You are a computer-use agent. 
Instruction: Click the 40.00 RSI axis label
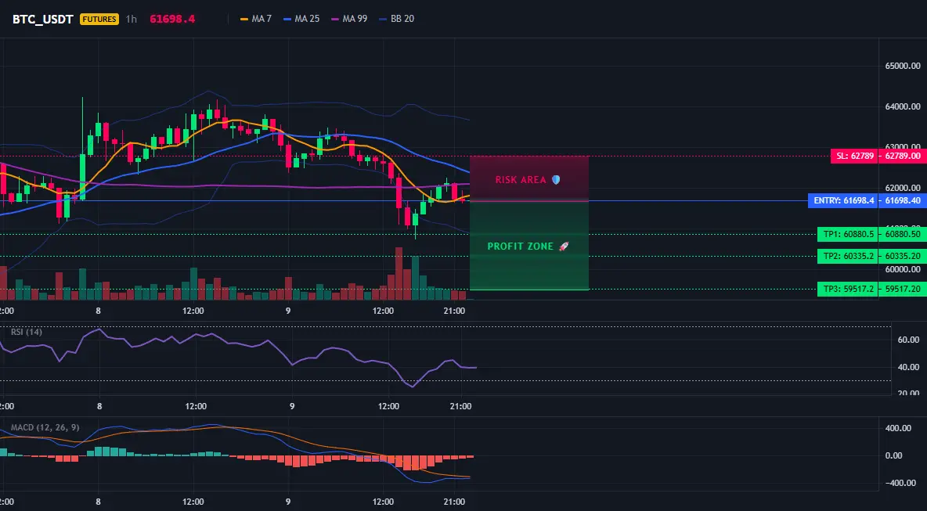(x=908, y=367)
